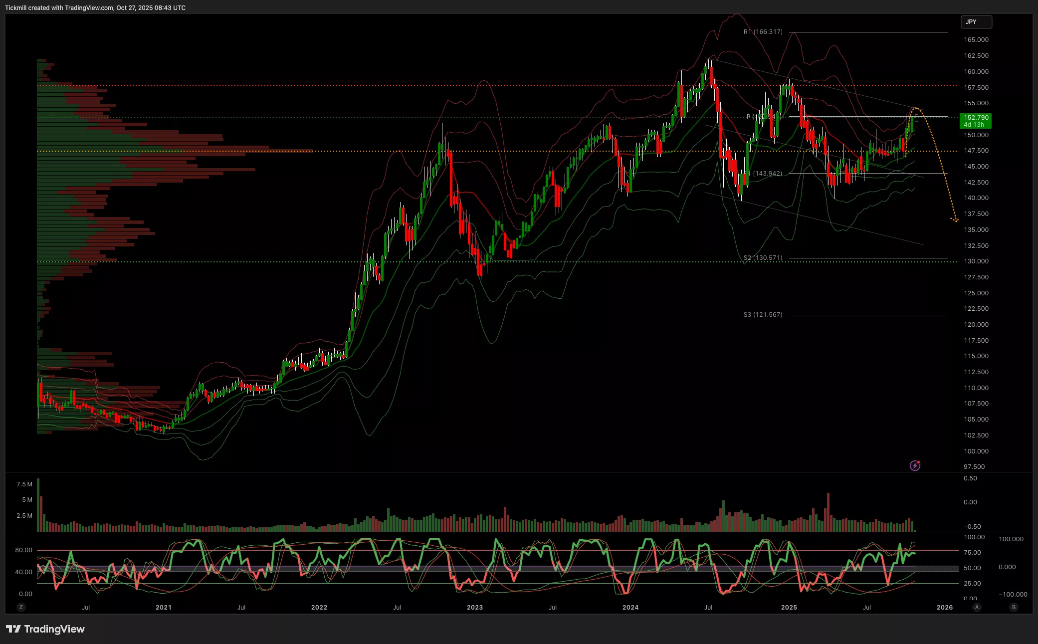Click the 160.000 mark on the price scale
The image size is (1038, 644).
976,72
